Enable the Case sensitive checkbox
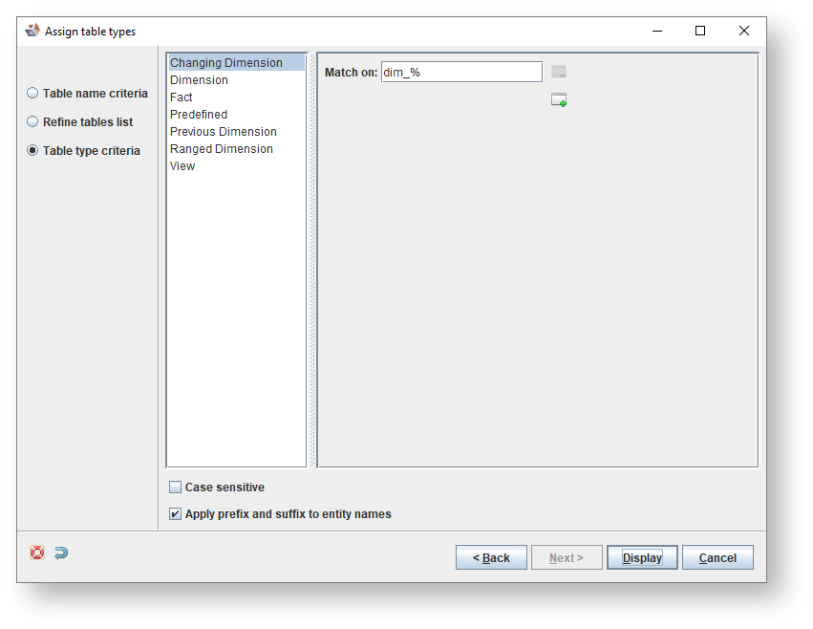 tap(175, 487)
